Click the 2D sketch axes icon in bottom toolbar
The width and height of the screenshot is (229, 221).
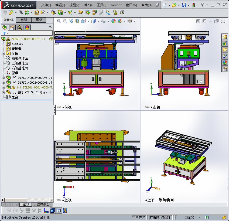pyautogui.click(x=46, y=210)
